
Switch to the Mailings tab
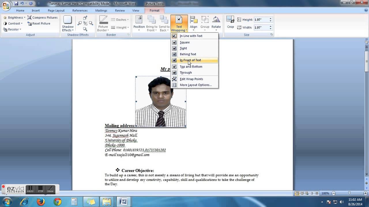click(x=101, y=10)
